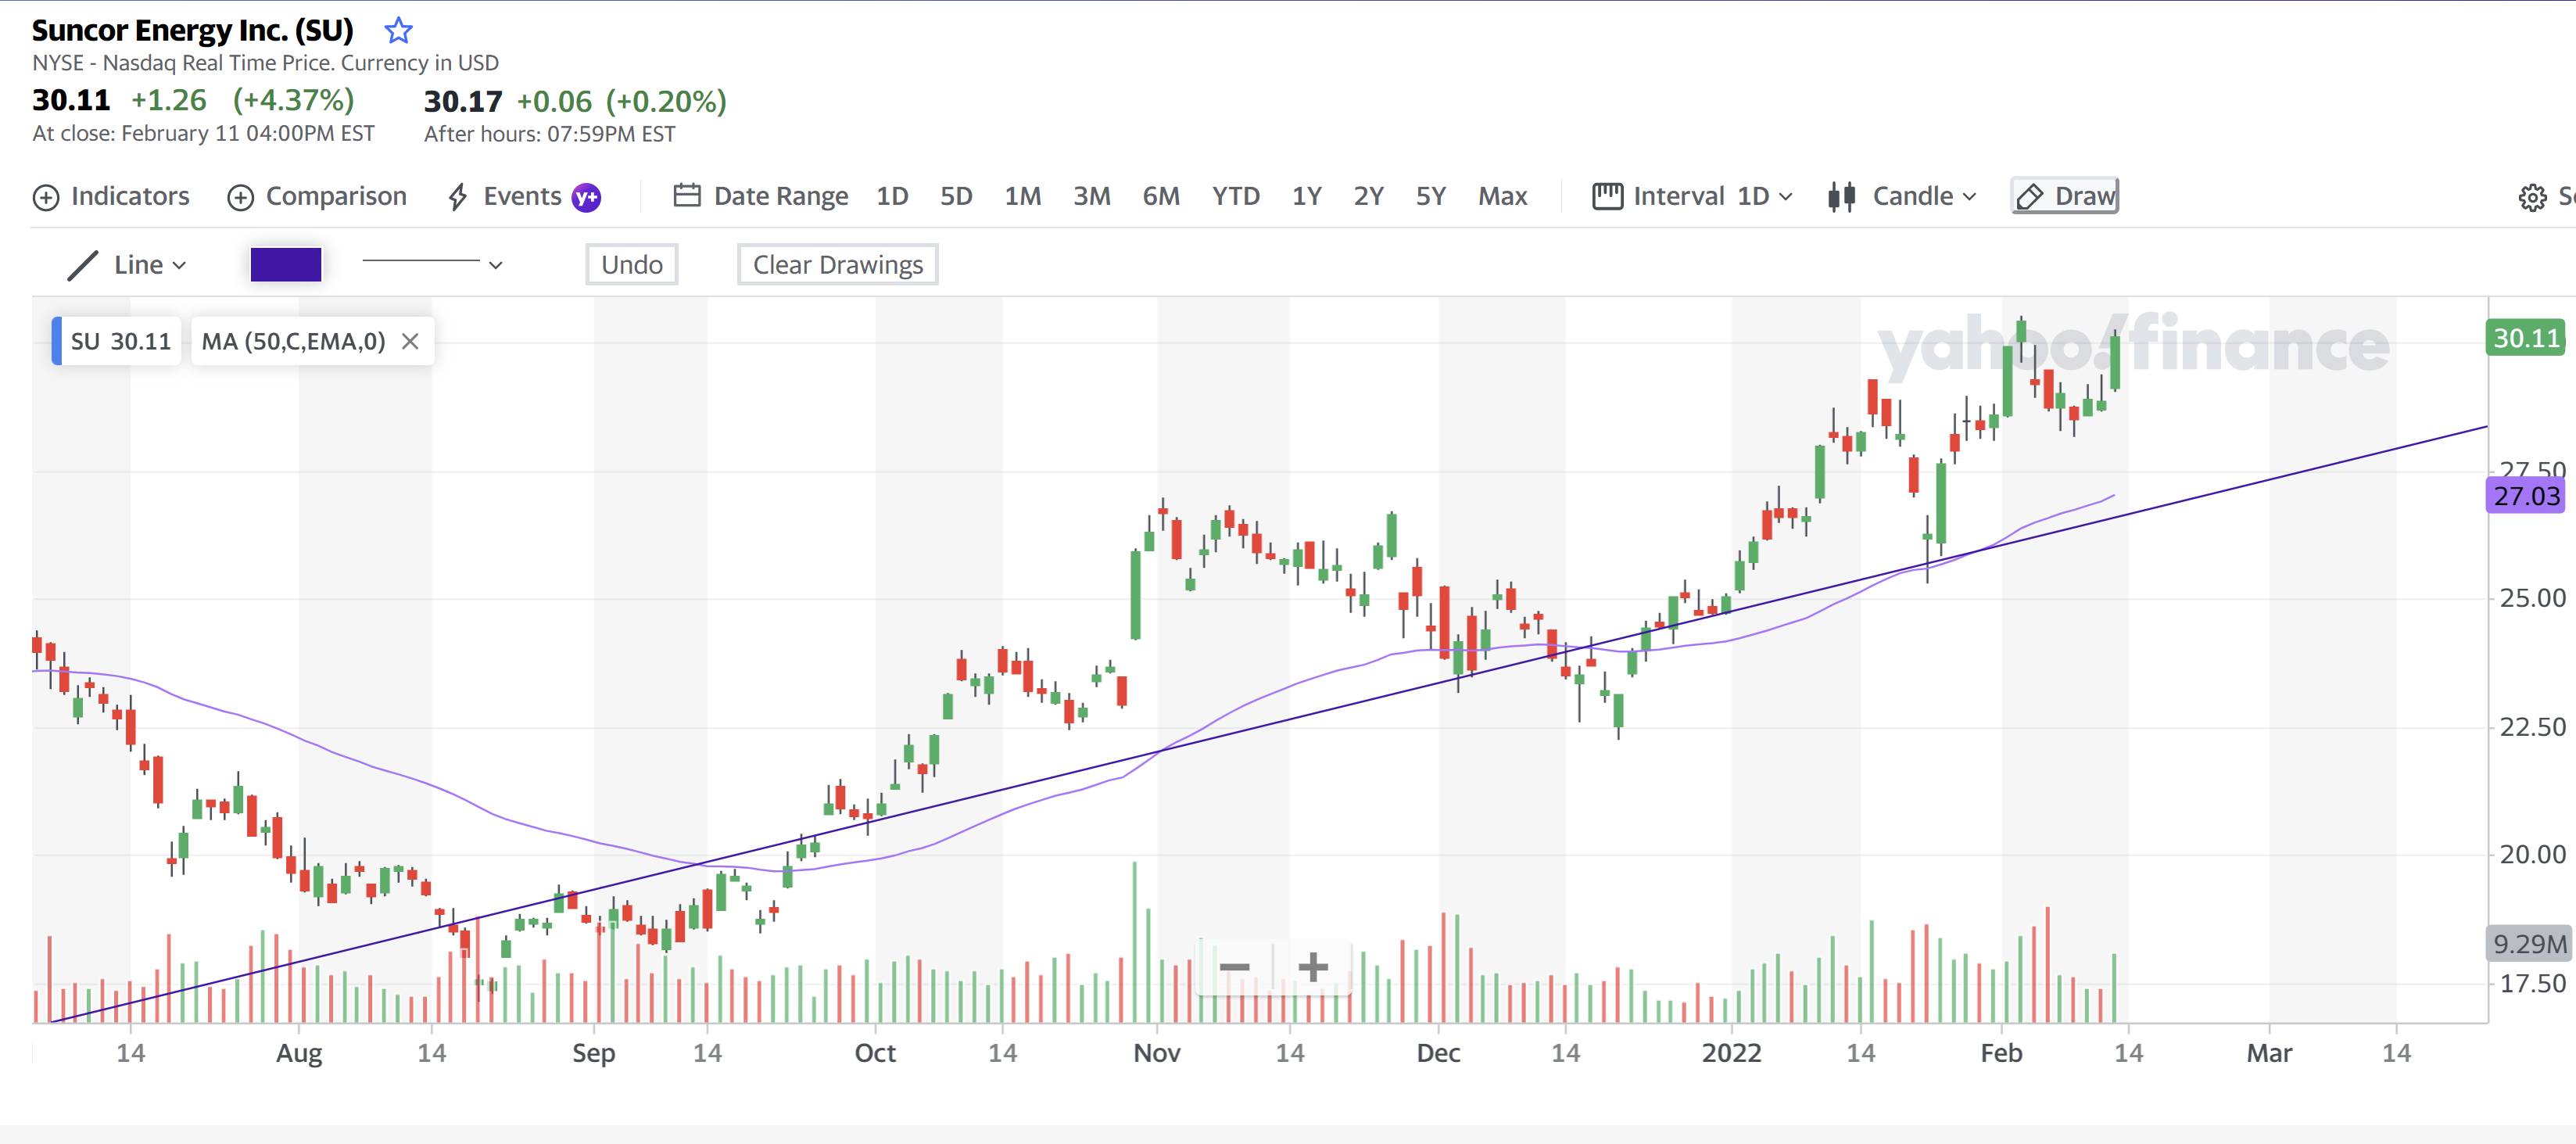Click the diagonal line tool icon

tap(82, 265)
